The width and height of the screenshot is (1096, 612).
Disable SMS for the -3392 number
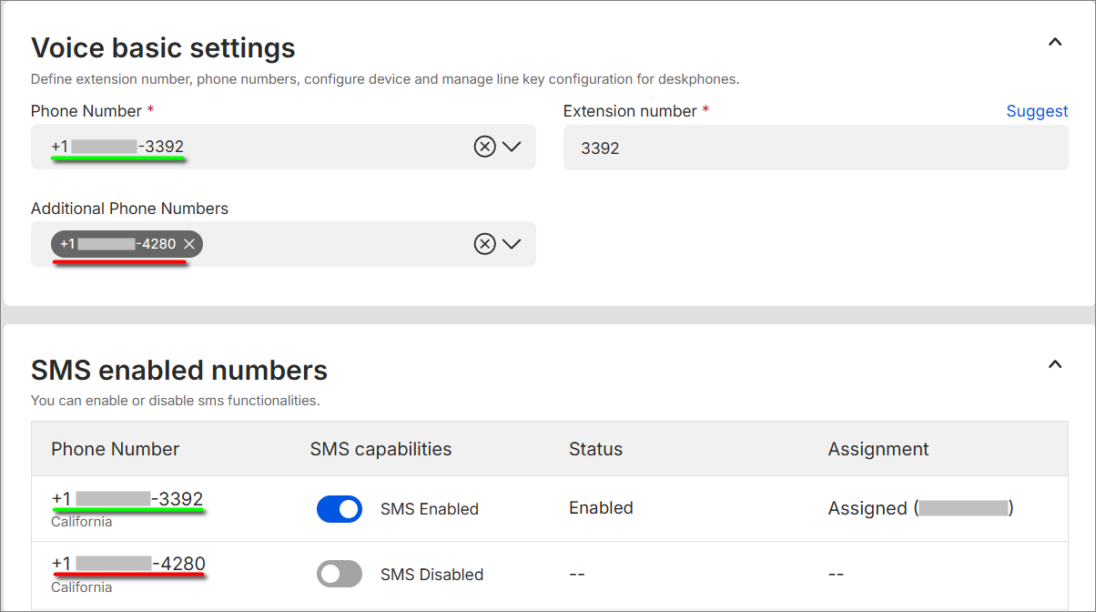pyautogui.click(x=340, y=509)
